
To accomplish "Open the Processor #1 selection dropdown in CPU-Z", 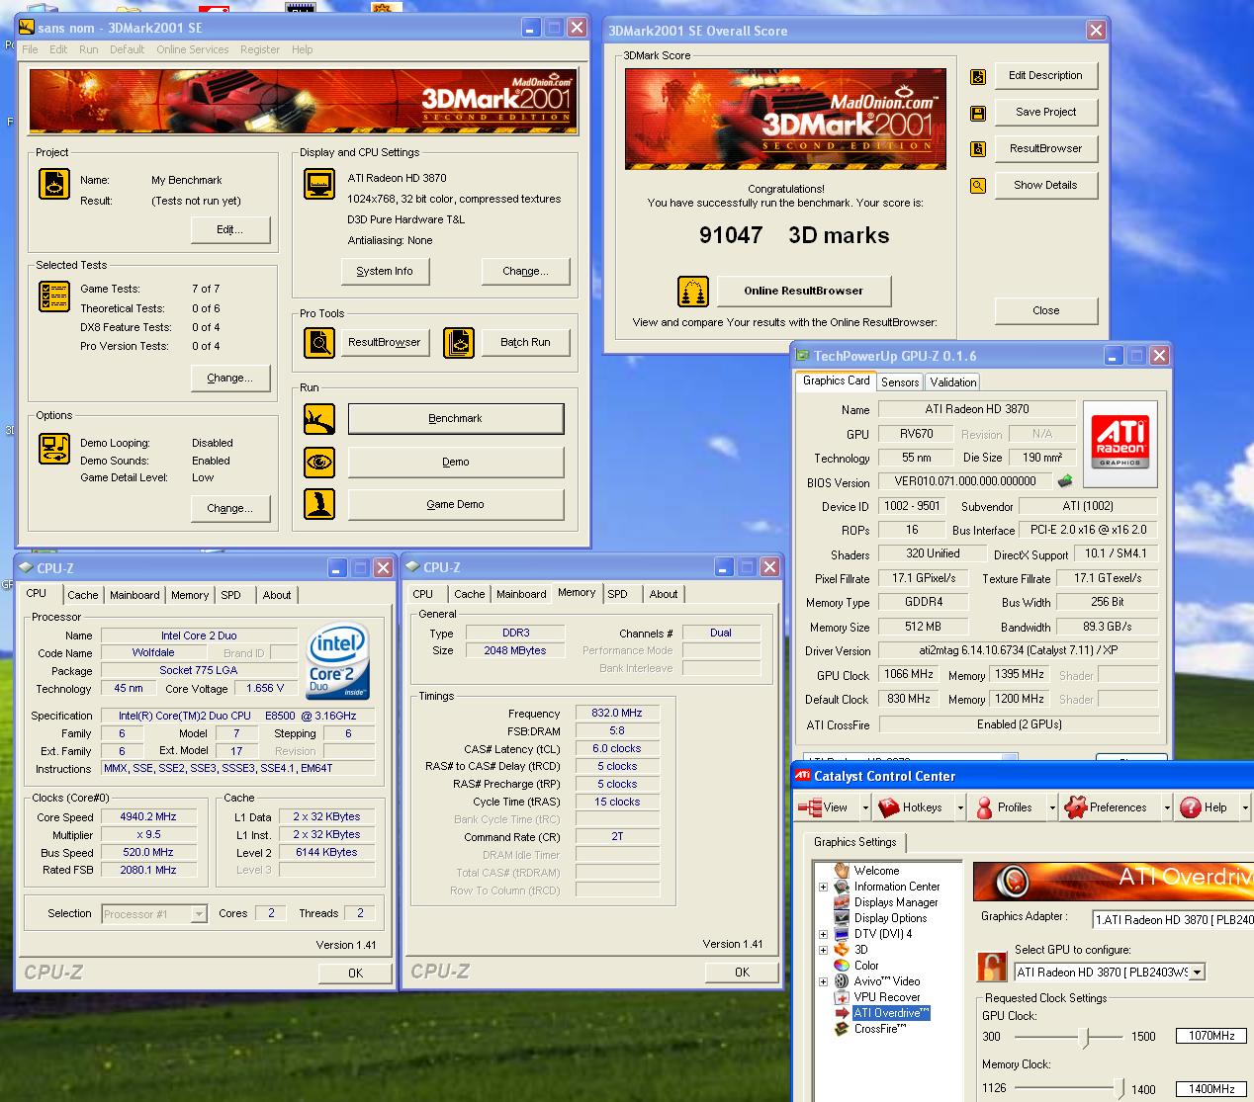I will (x=199, y=914).
